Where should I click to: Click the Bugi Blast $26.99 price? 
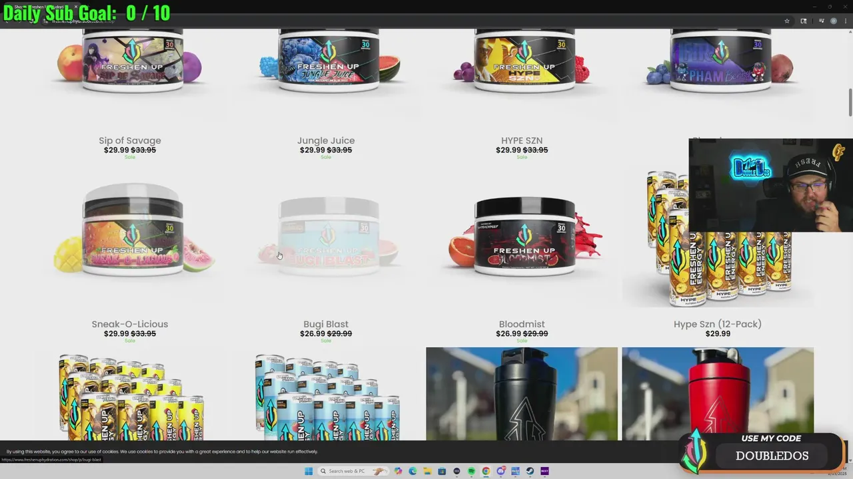(313, 333)
